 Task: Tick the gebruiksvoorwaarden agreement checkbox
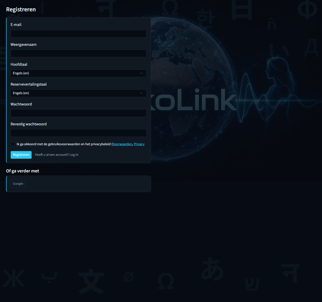pyautogui.click(x=13, y=144)
